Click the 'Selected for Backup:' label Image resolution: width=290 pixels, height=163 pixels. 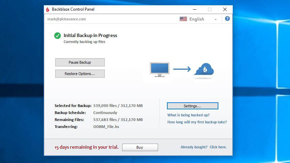(73, 106)
